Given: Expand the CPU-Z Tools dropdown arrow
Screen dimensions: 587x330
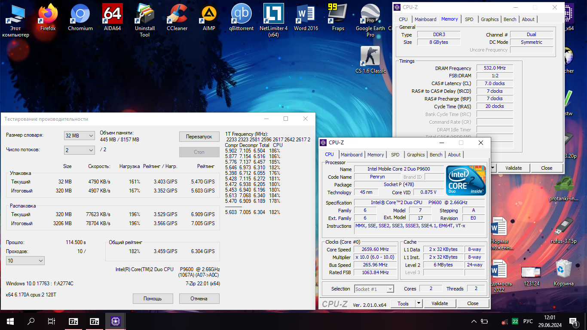Looking at the screenshot, I should (x=419, y=303).
